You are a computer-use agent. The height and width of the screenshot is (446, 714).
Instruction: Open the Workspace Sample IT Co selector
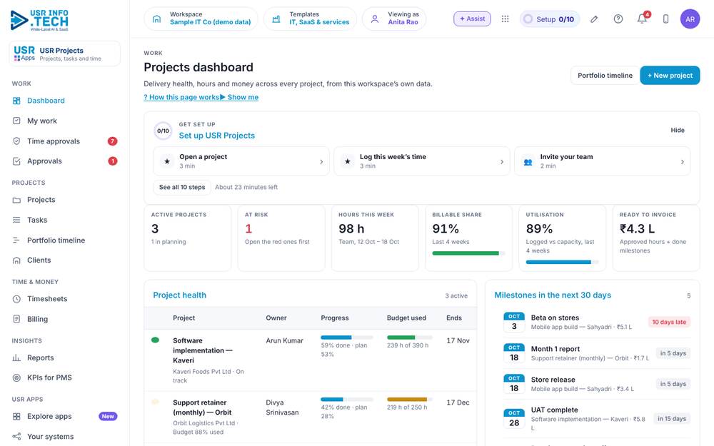tap(201, 19)
